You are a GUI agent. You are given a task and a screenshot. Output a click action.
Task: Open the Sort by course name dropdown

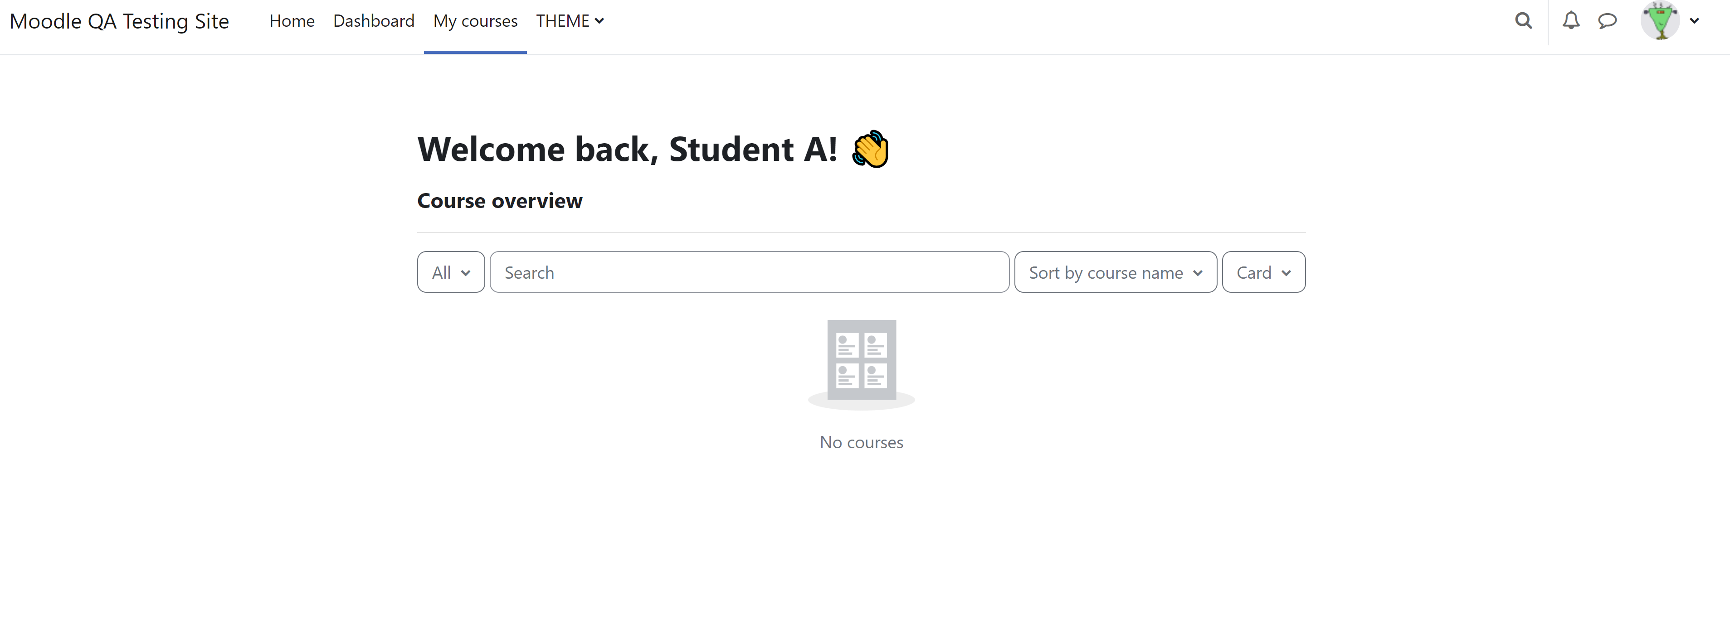pyautogui.click(x=1116, y=272)
